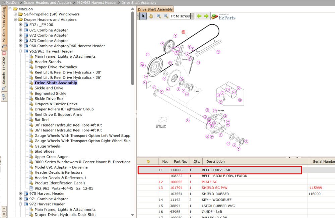Open Draper Drive Hydraulics page

click(x=56, y=67)
